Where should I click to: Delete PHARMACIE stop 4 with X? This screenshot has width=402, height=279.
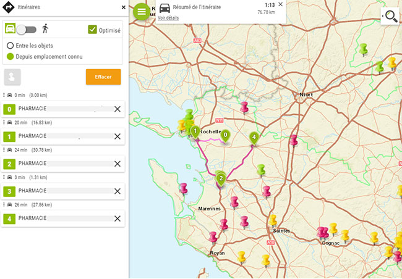point(118,218)
